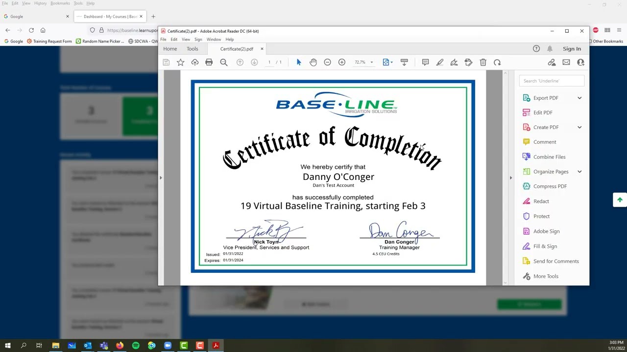Open the Acrobat Edit menu

pyautogui.click(x=174, y=40)
